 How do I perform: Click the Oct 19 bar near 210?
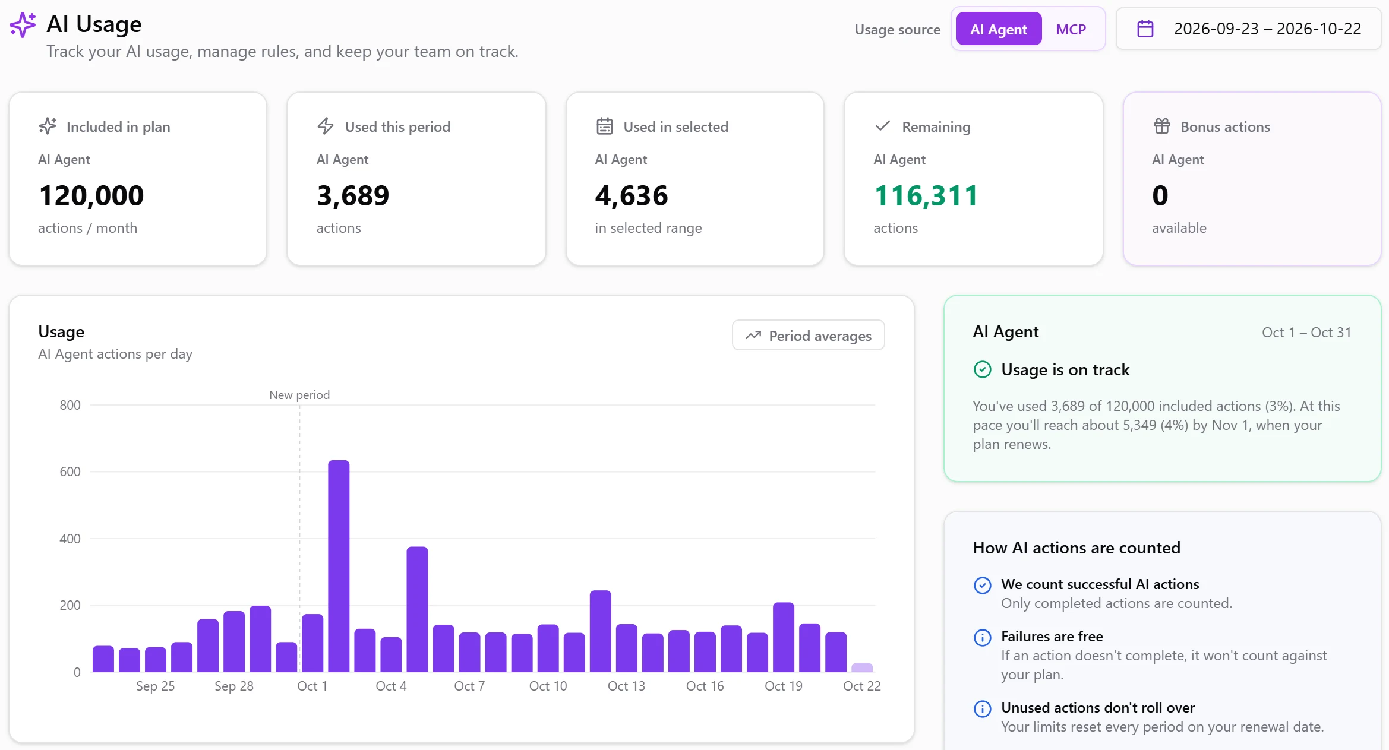click(784, 637)
